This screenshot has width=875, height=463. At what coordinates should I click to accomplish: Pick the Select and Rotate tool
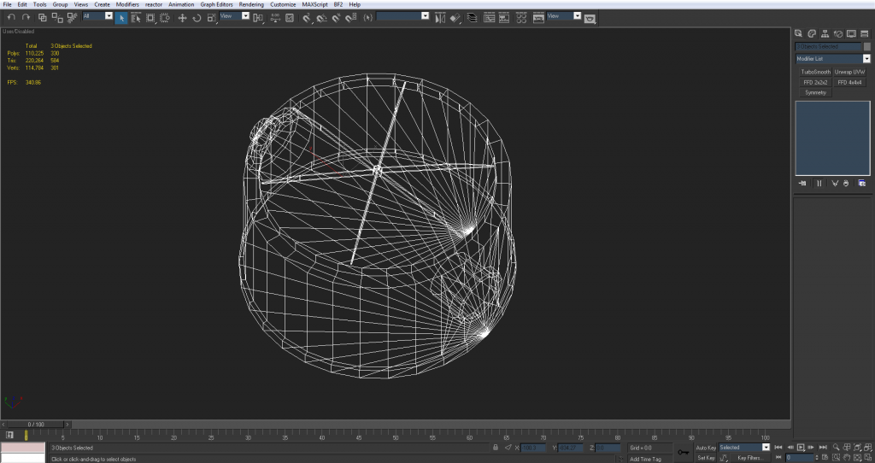coord(197,17)
